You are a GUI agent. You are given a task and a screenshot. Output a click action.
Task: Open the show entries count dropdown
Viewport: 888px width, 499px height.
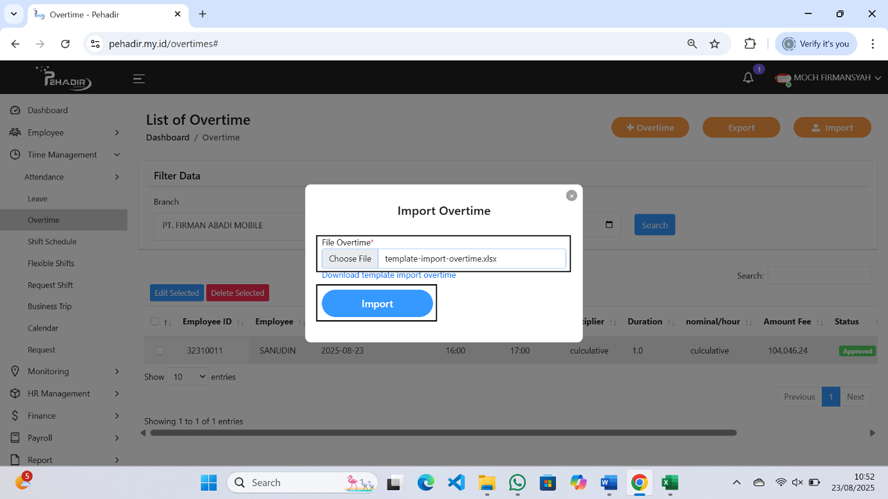coord(187,377)
